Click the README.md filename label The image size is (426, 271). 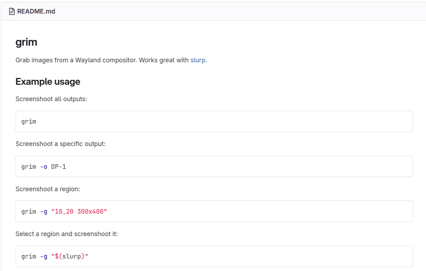[36, 11]
